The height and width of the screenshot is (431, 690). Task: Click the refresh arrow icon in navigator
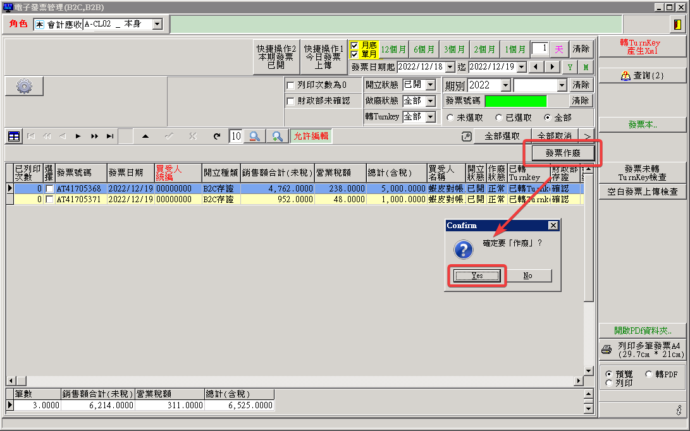[x=217, y=136]
